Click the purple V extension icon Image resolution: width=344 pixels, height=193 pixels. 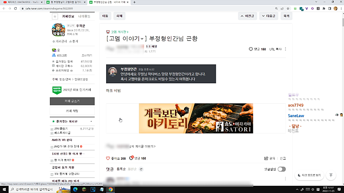(x=307, y=9)
